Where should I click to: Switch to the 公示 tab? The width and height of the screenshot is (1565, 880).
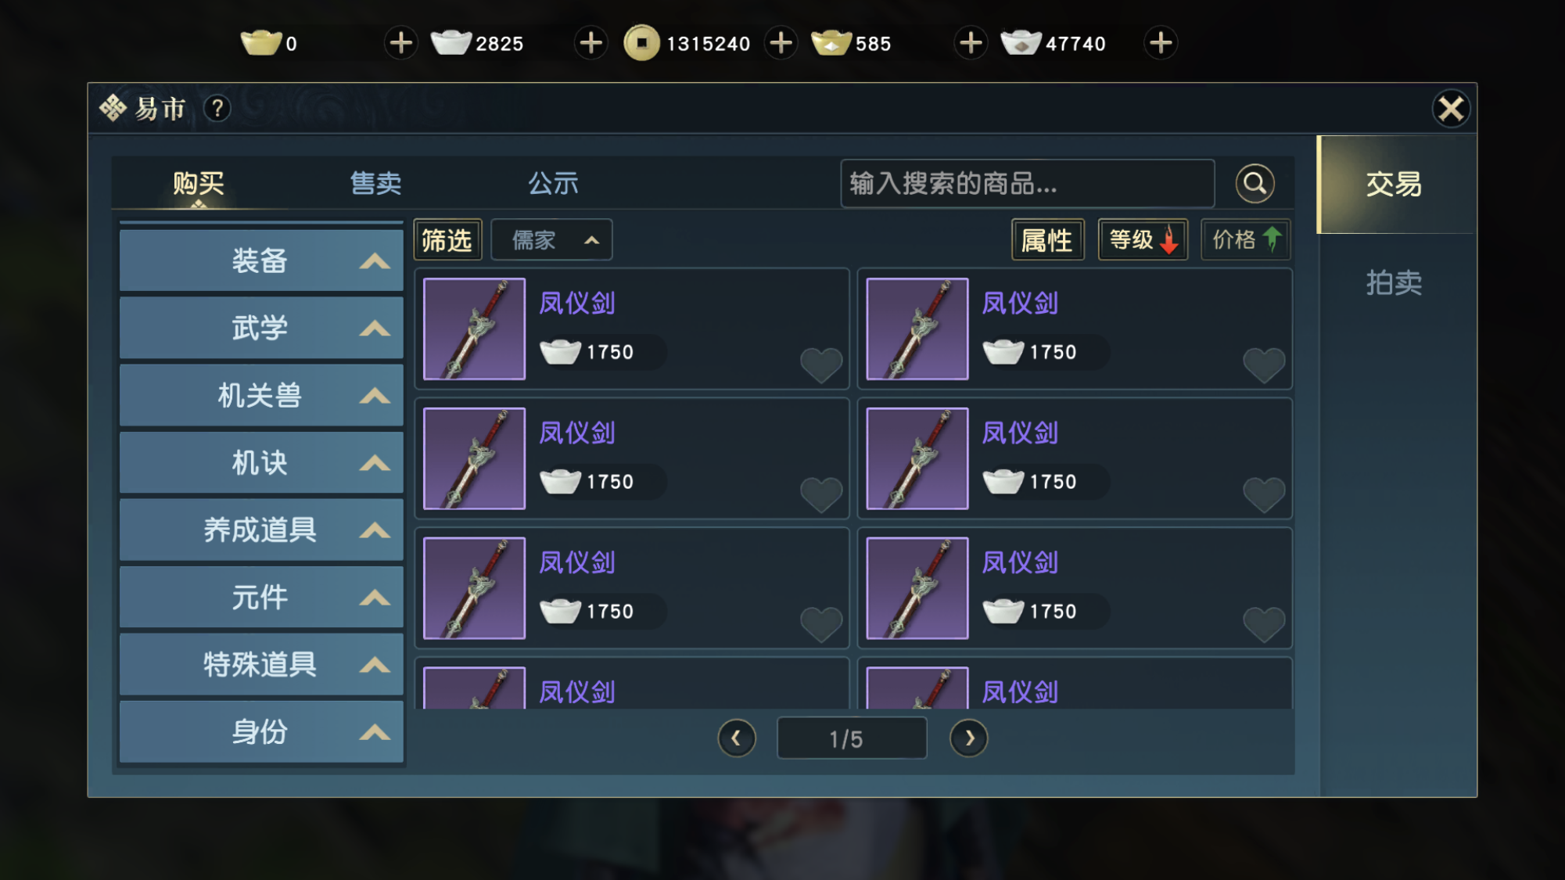click(x=553, y=184)
